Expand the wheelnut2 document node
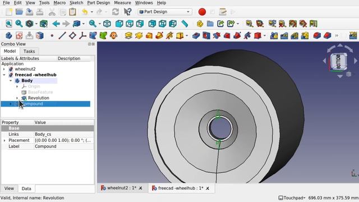359x202 pixels. [4, 69]
